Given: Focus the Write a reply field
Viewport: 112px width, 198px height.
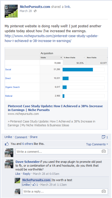Looking at the screenshot, I should click(x=65, y=191).
